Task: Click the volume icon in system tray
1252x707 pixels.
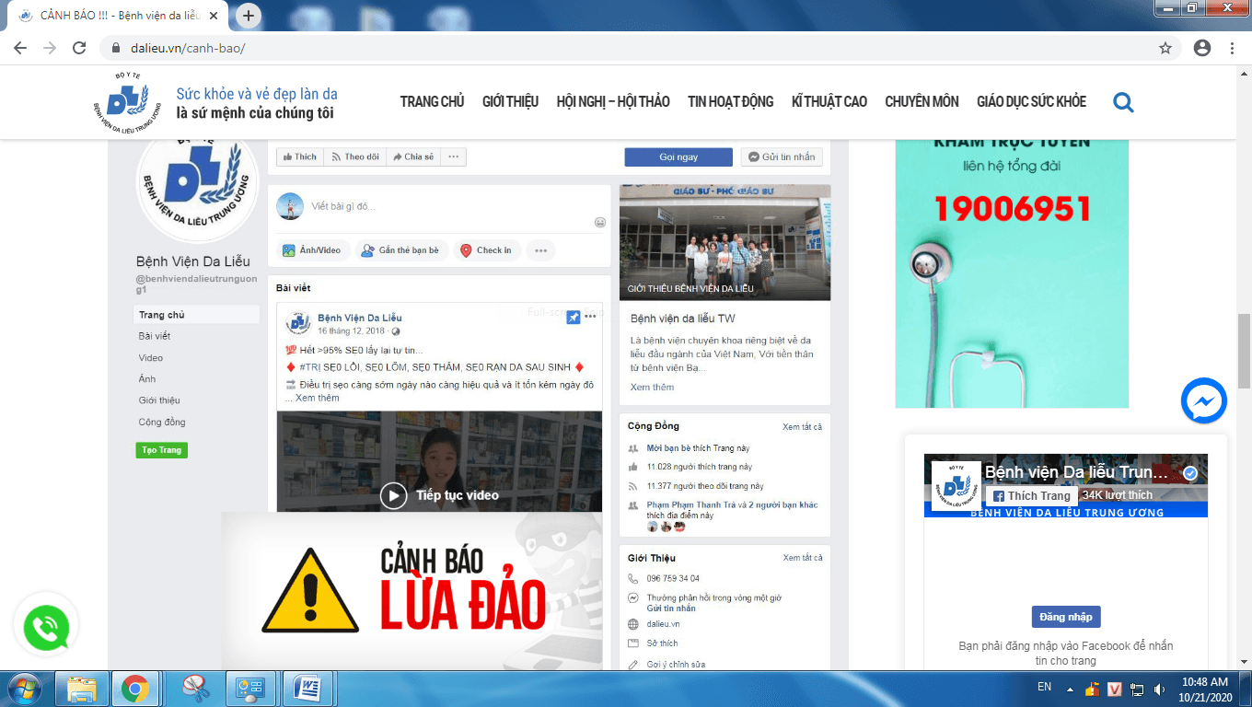Action: click(x=1159, y=689)
